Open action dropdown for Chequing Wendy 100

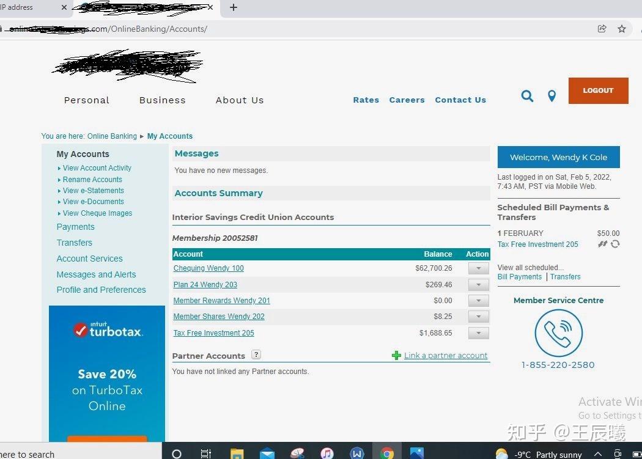click(x=478, y=268)
